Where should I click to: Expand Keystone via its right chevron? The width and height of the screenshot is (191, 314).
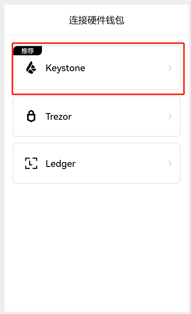tap(170, 68)
